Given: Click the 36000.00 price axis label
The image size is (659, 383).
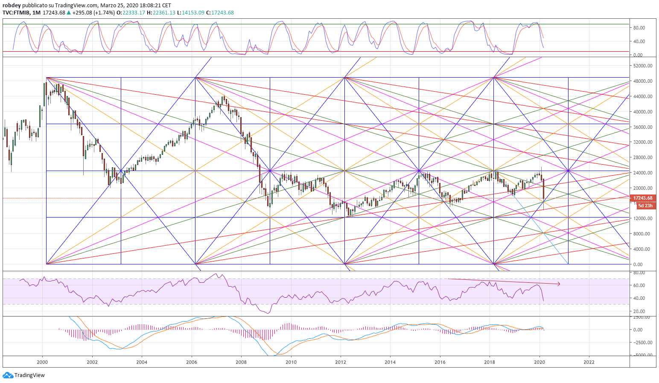Looking at the screenshot, I should click(643, 127).
